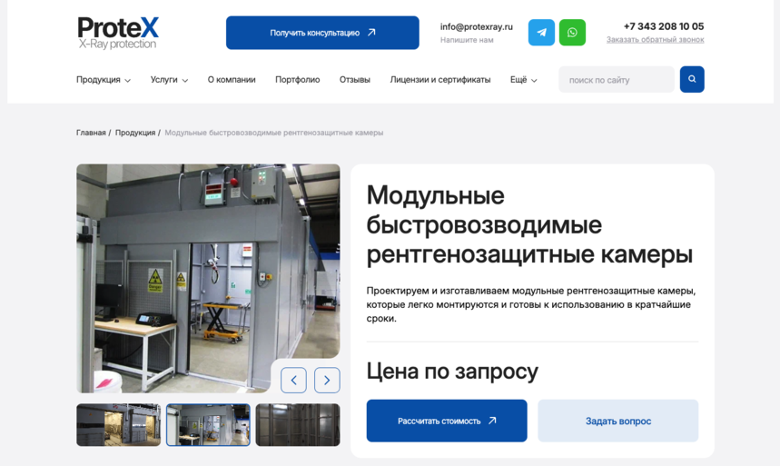
Task: Select the first gallery thumbnail
Action: tap(118, 425)
